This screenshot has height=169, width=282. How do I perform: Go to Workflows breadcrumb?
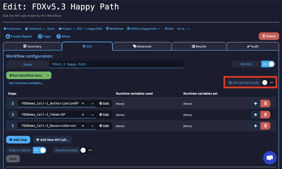pos(115,29)
